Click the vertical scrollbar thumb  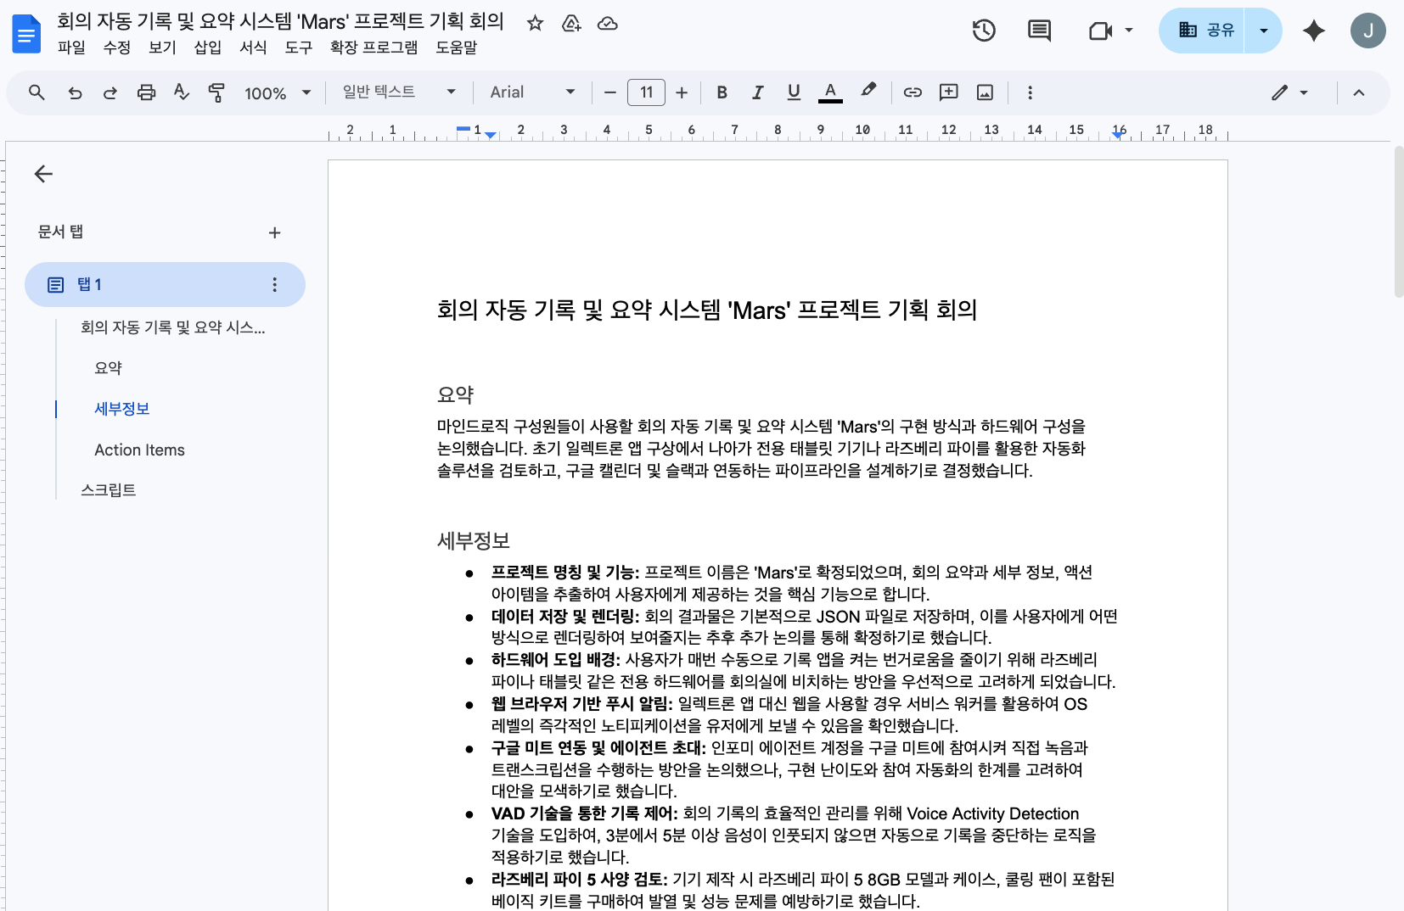(1399, 221)
